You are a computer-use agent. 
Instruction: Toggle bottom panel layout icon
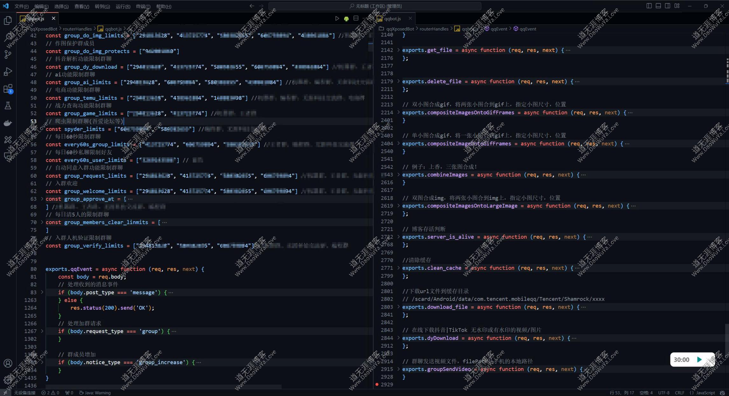coord(658,6)
